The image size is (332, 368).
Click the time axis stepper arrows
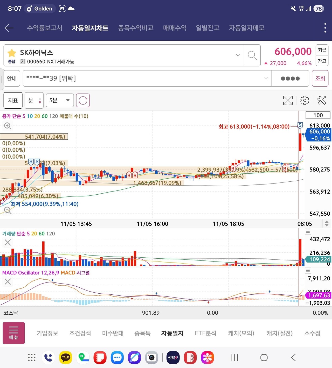pos(326,223)
